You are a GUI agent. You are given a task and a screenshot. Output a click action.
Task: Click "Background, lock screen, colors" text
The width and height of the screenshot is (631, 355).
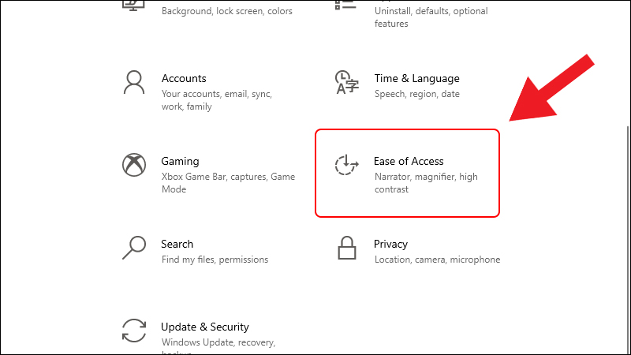[x=226, y=11]
